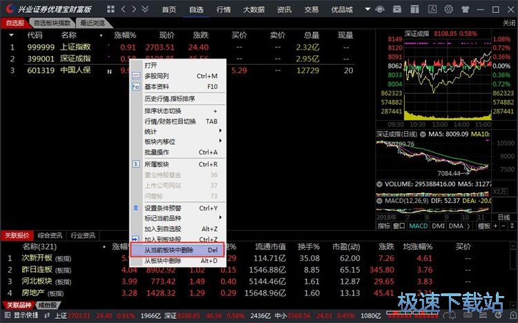
Task: Toggle the round chevron beside VOLUME
Action: point(380,184)
